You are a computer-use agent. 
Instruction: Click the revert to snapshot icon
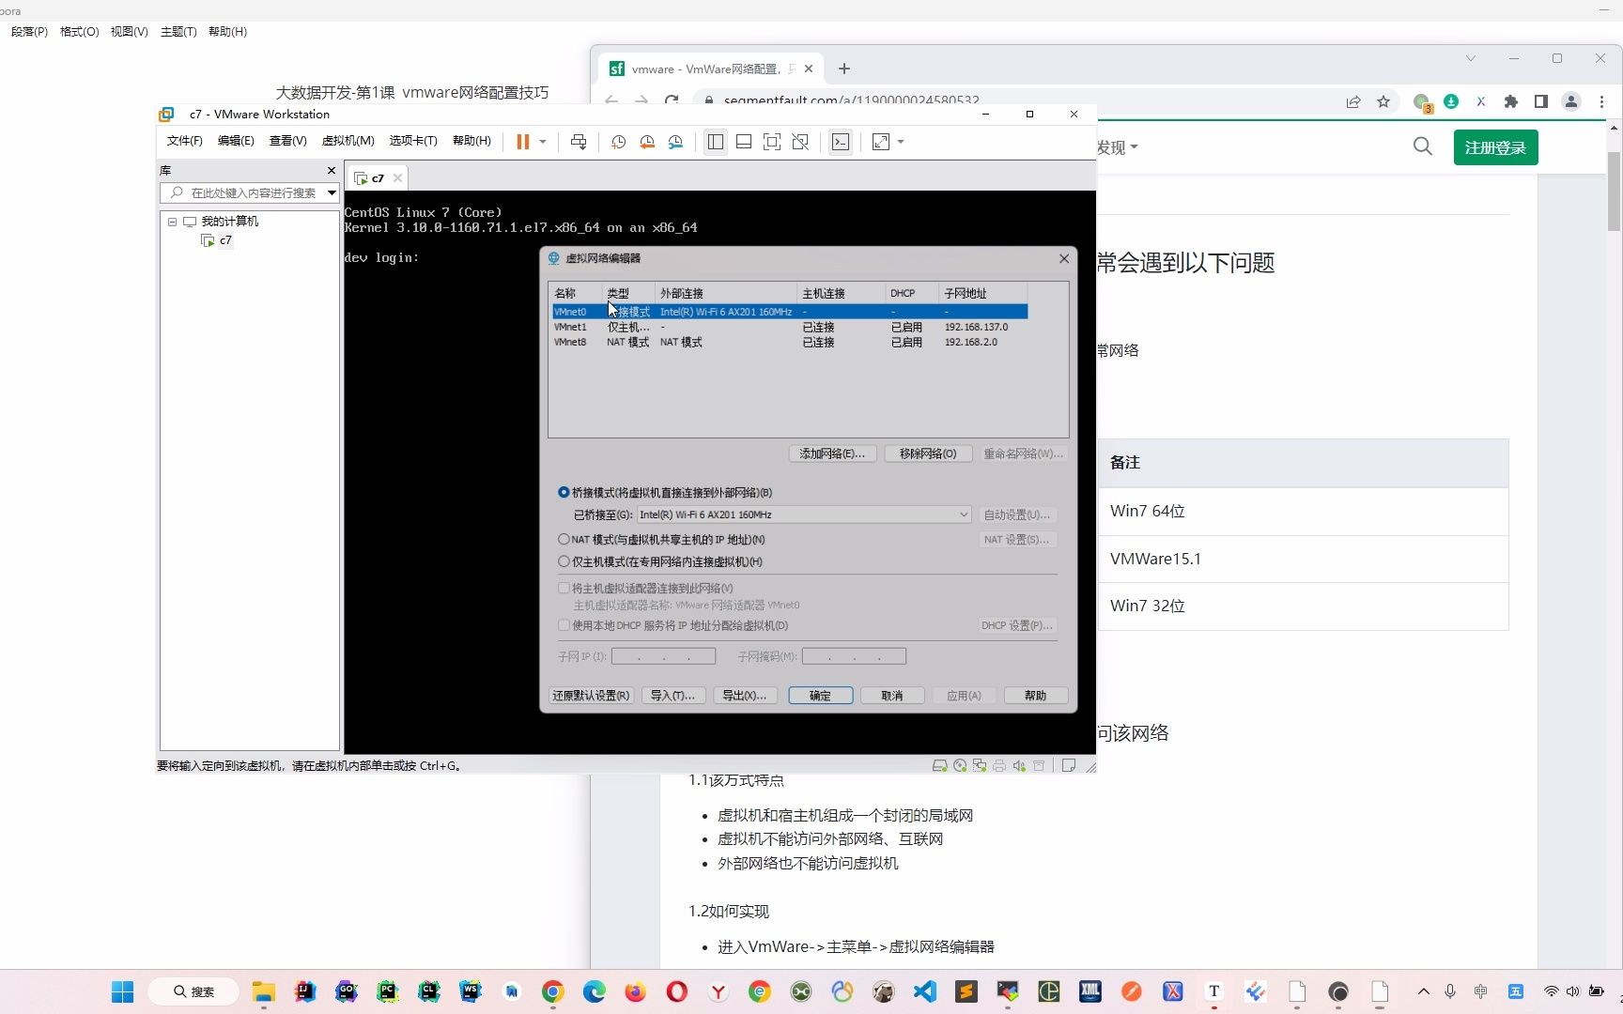point(647,142)
